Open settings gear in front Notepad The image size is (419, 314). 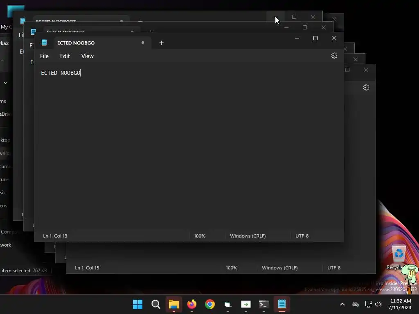coord(334,56)
